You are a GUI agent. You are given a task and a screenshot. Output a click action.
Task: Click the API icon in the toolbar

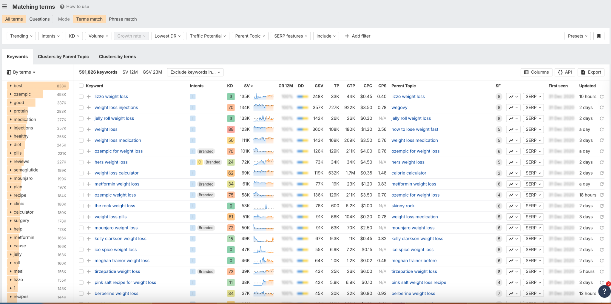tap(560, 72)
